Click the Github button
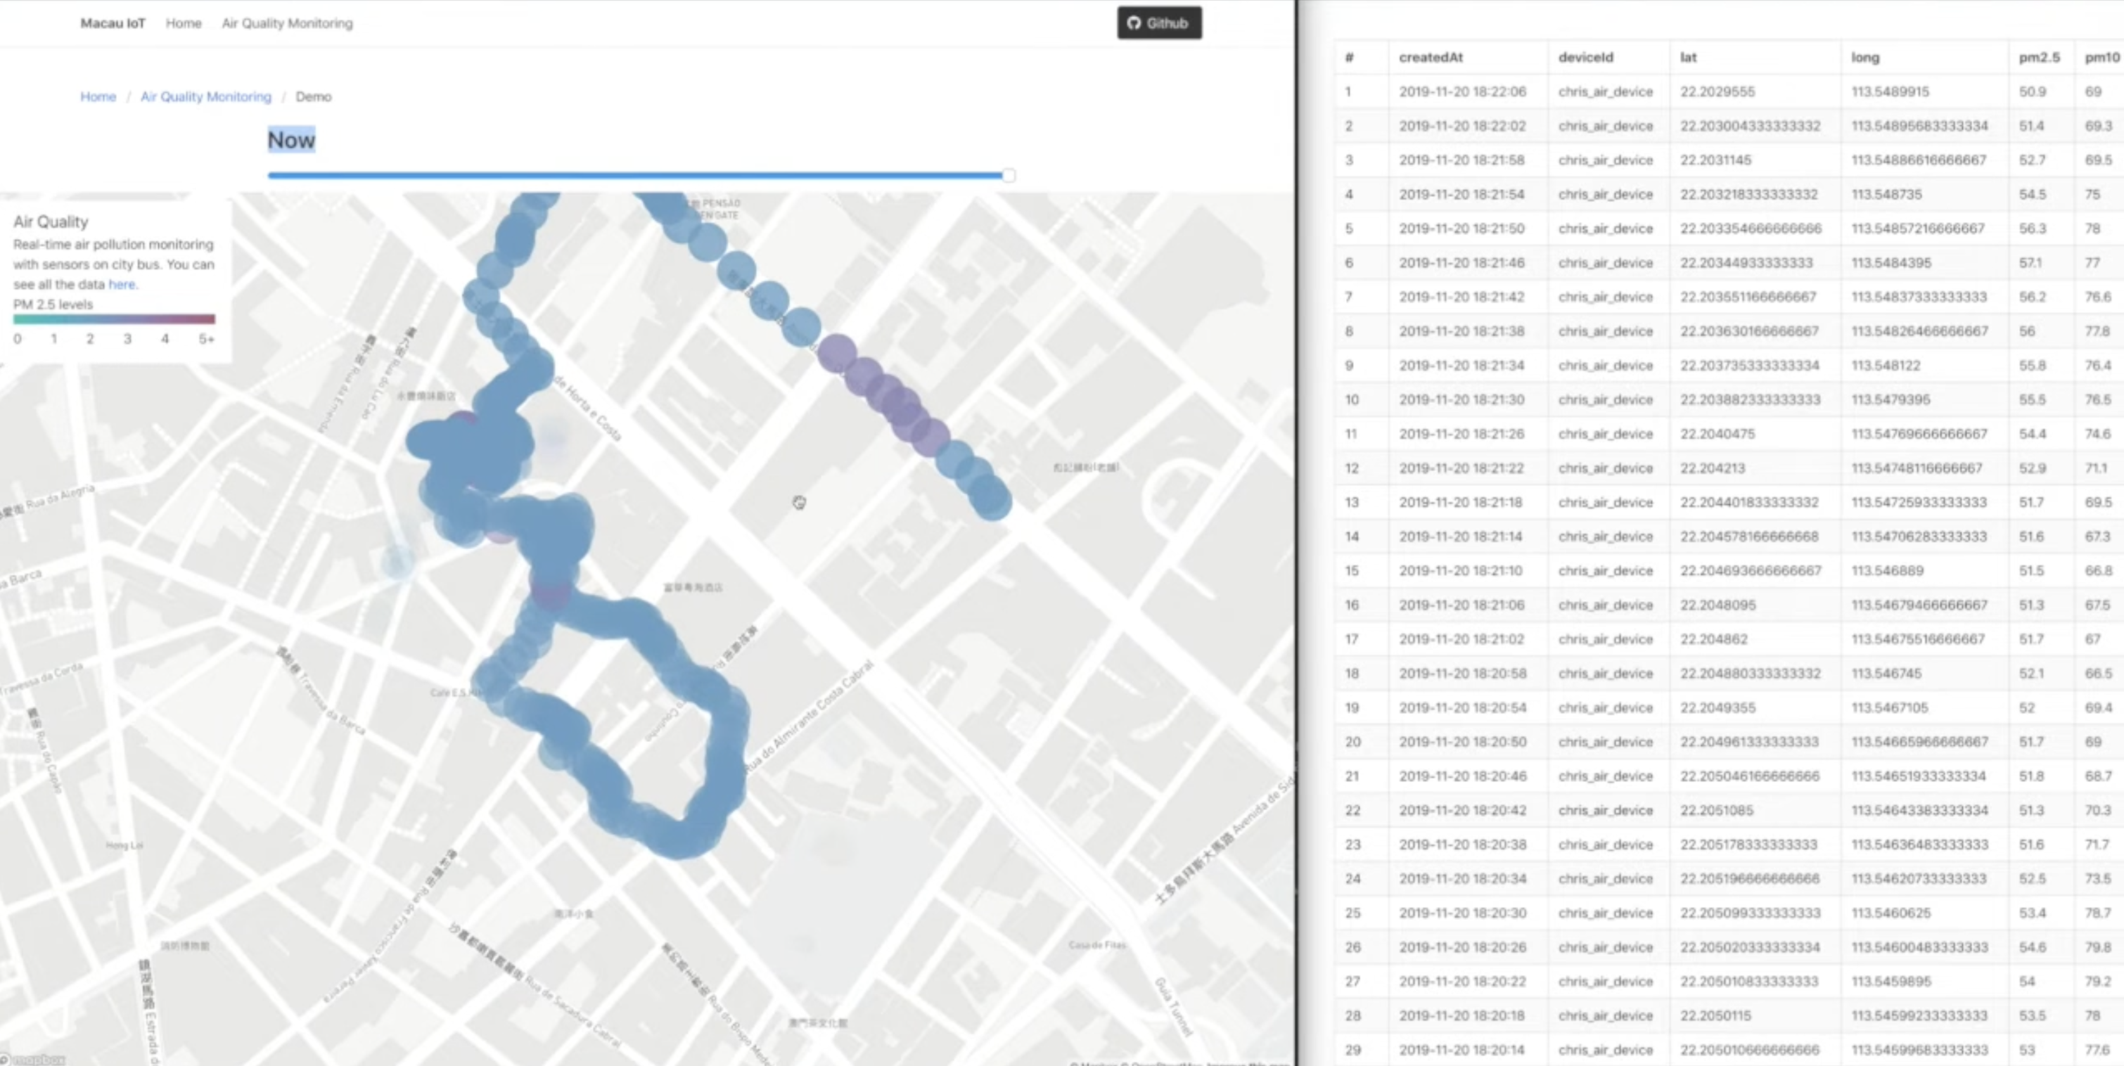Screen dimensions: 2124x1066 [1158, 23]
